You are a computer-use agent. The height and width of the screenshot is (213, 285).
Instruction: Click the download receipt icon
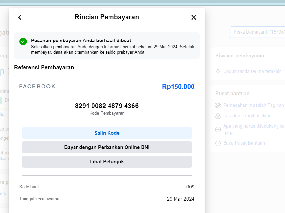tap(218, 72)
